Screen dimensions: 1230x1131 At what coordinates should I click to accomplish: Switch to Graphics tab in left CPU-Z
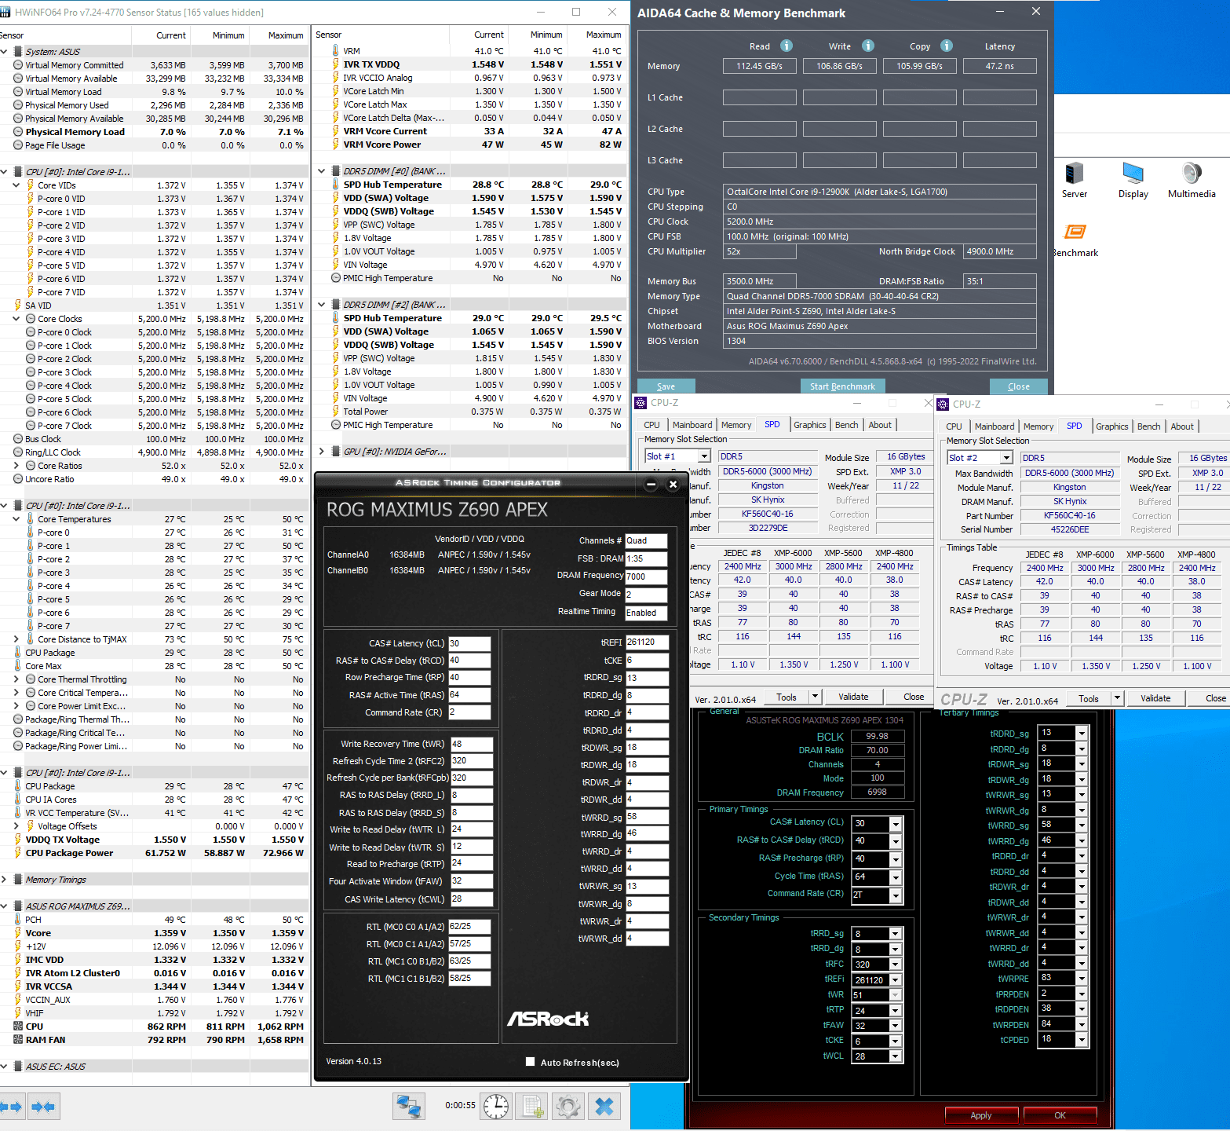click(x=809, y=425)
